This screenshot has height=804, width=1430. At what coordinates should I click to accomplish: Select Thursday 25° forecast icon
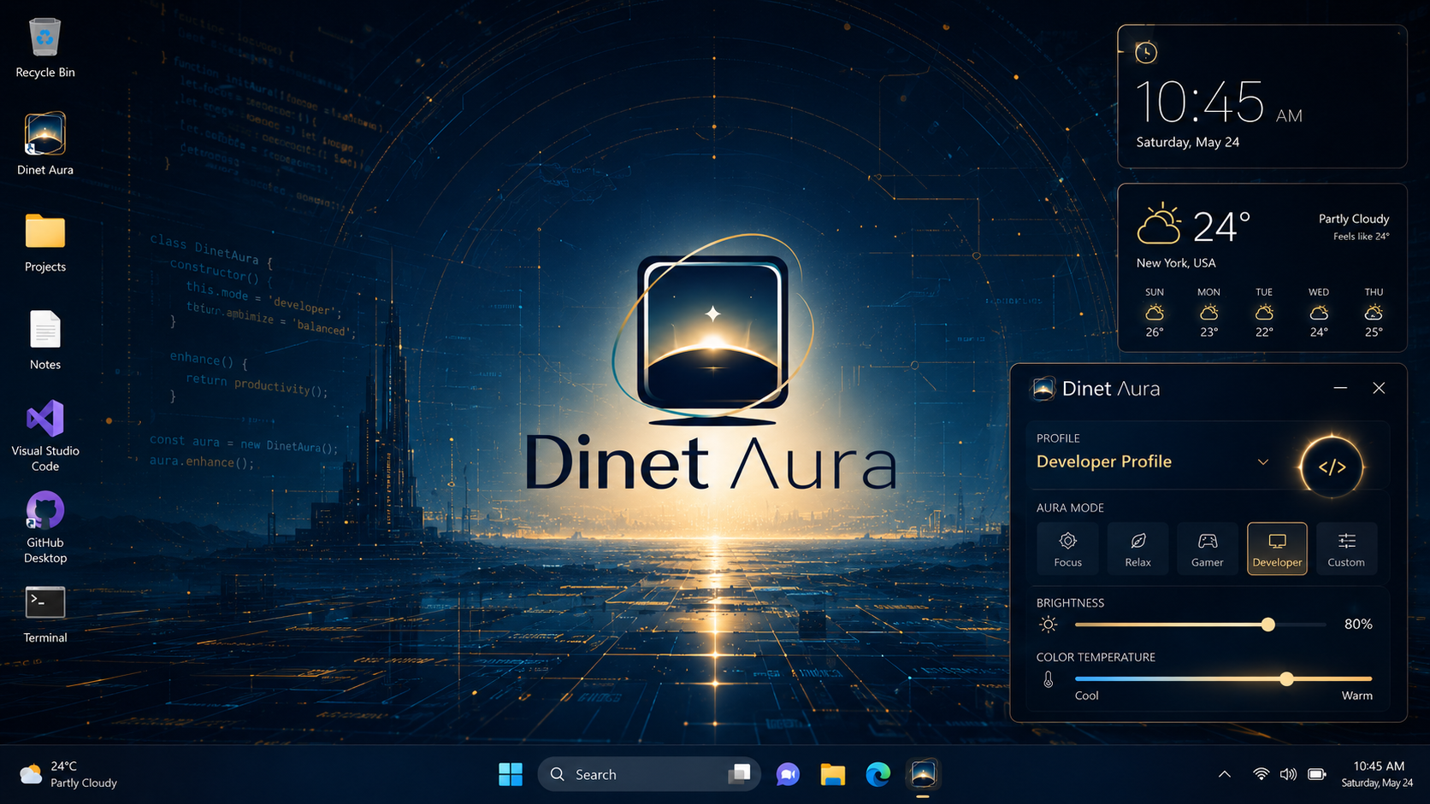[x=1374, y=313]
